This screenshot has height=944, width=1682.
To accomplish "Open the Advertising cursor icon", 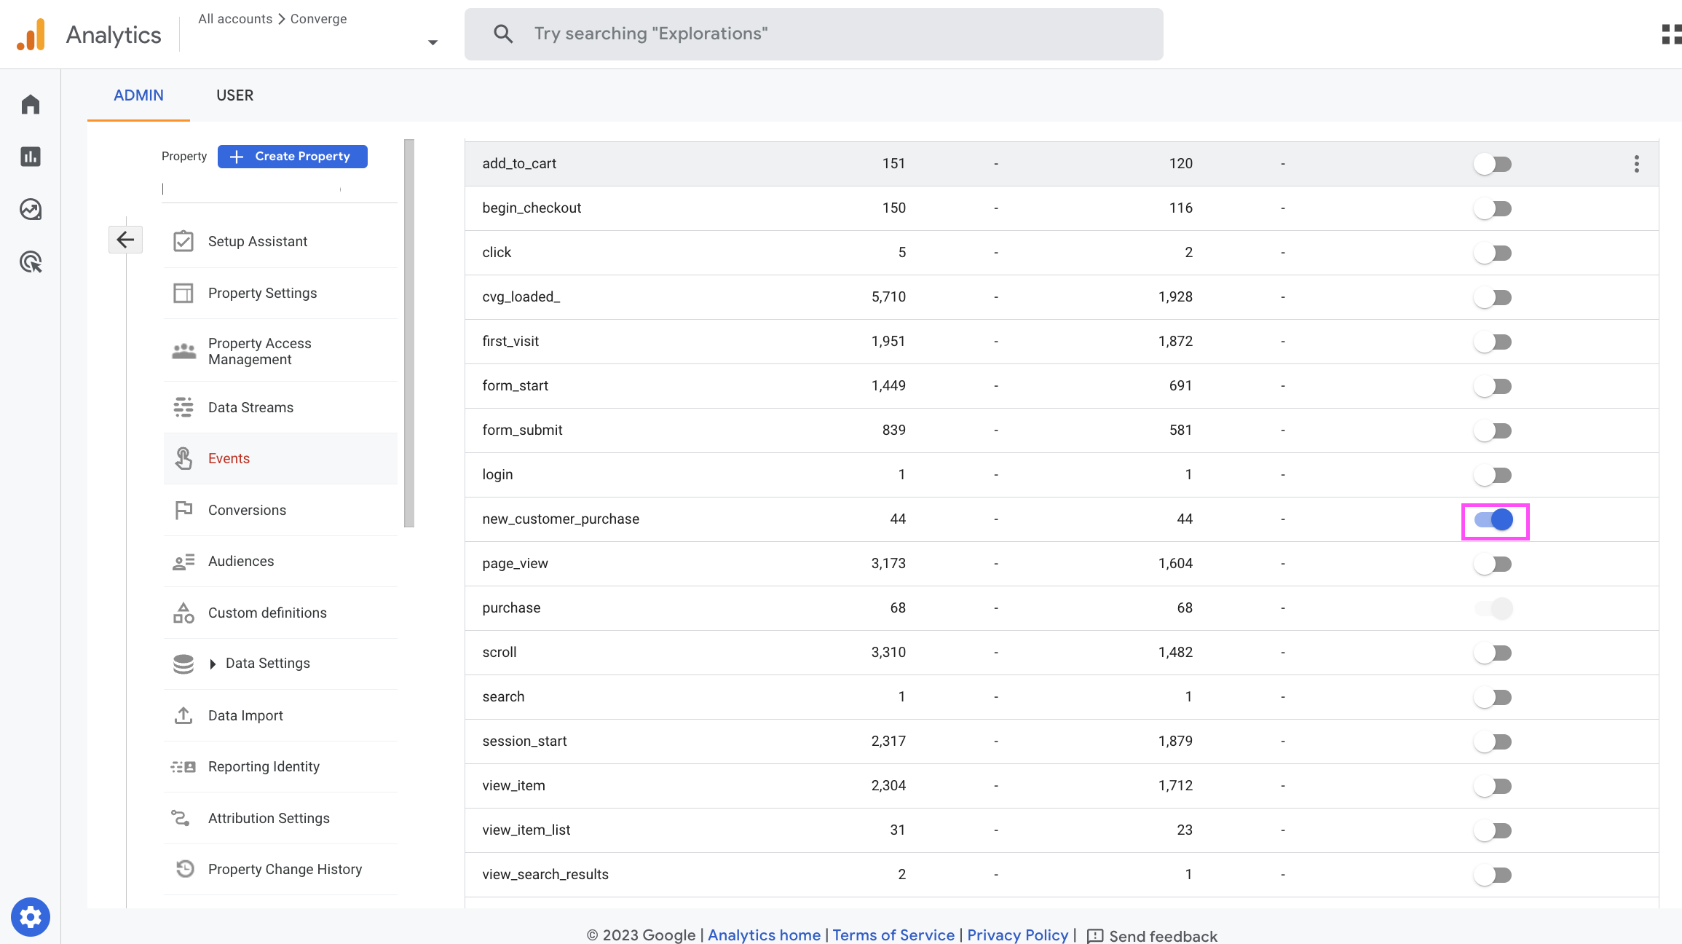I will 31,261.
